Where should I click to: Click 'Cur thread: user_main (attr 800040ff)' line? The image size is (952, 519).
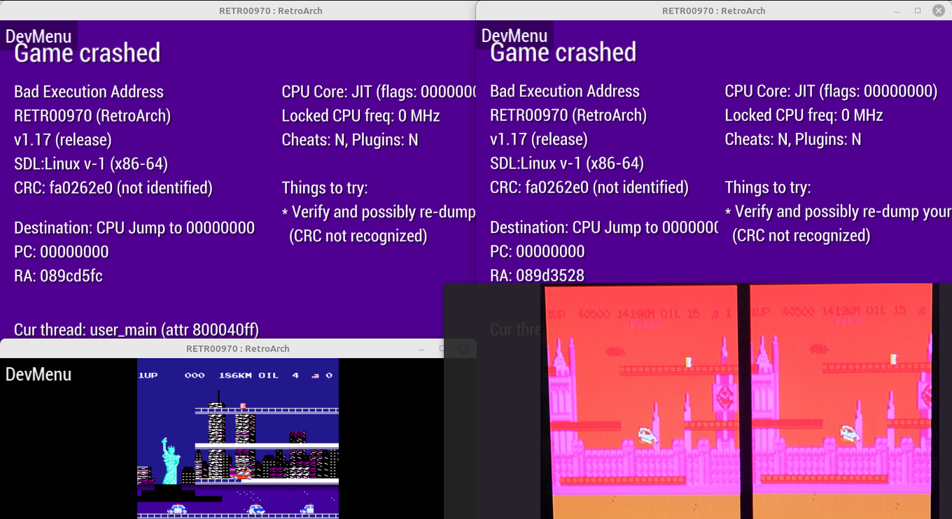(x=136, y=329)
